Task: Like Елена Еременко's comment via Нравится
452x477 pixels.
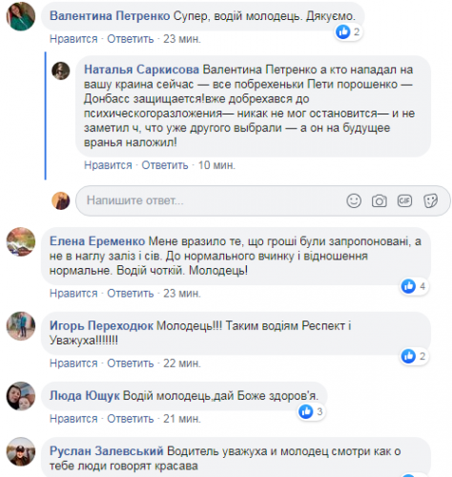Action: click(x=73, y=293)
